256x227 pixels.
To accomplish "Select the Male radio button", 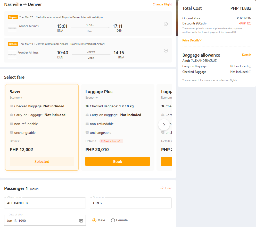I will 94,220.
